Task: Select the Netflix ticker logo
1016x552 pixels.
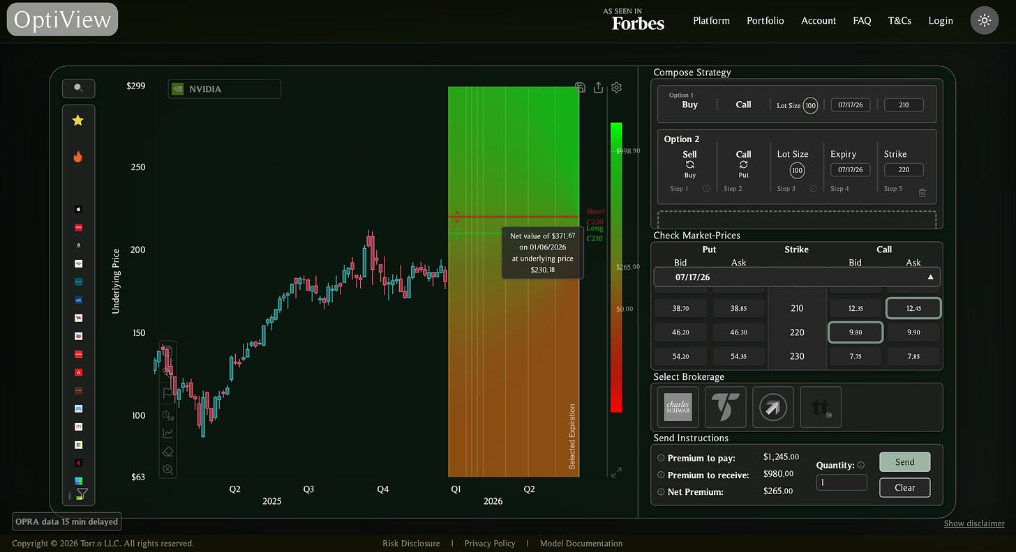Action: (79, 463)
